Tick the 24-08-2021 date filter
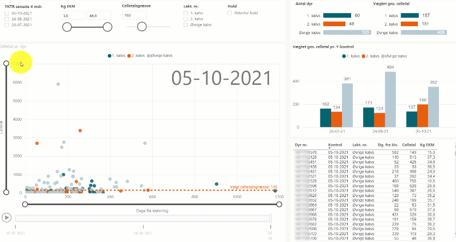Viewport: 456px width, 242px height. [x=6, y=19]
